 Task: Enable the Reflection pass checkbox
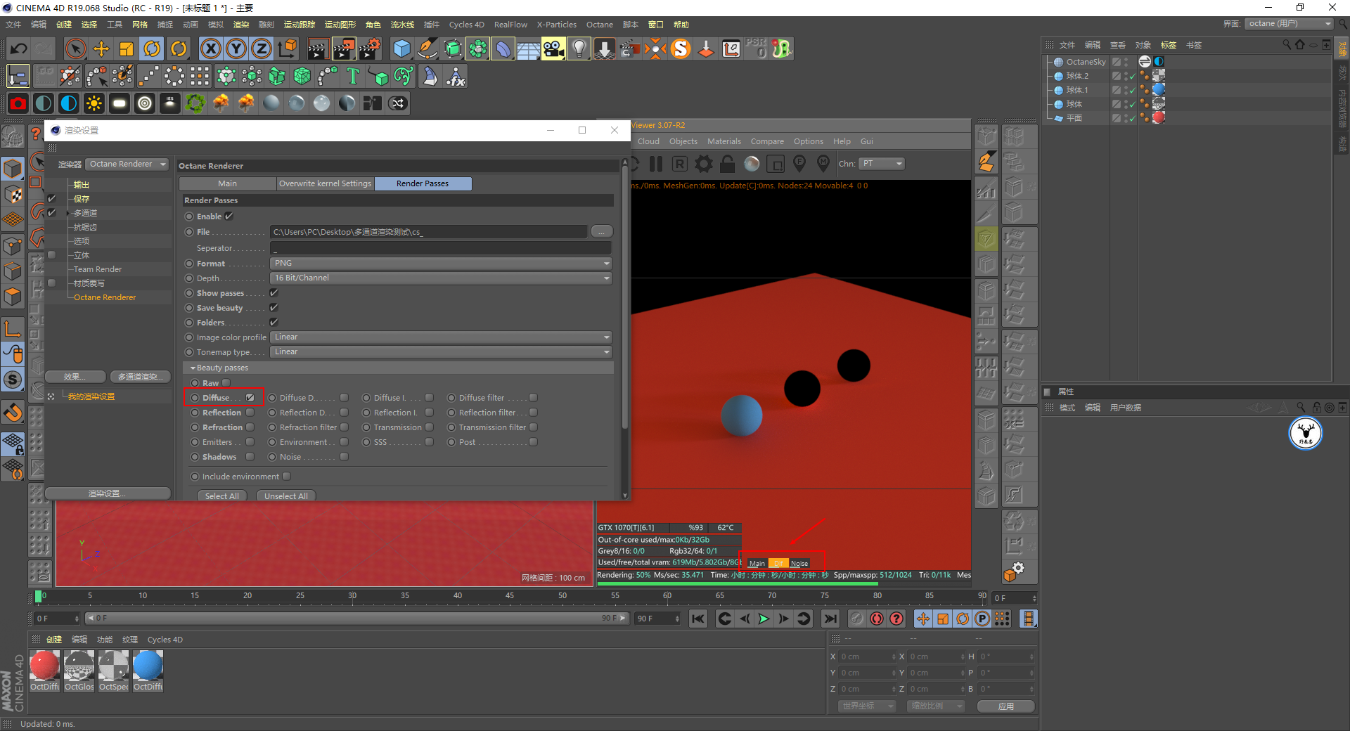pyautogui.click(x=250, y=413)
